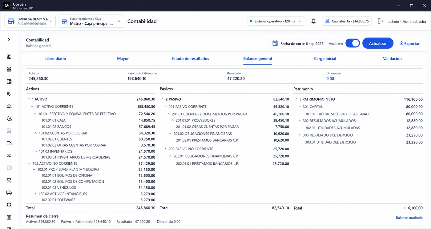Image resolution: width=431 pixels, height=229 pixels.
Task: Collapse the 102 ACTIVO NO CORRIENTE node
Action: [30, 163]
